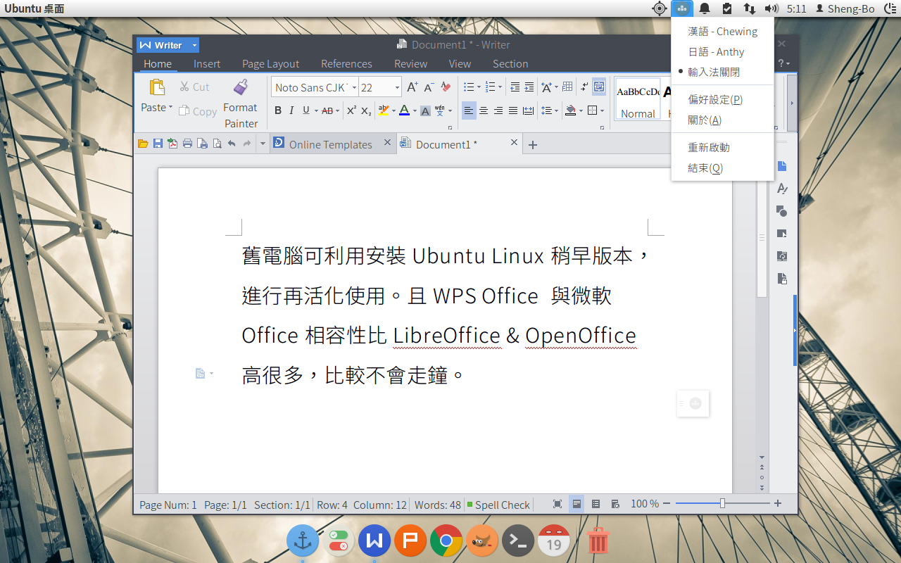Click the Distributed alignment icon
Viewport: 901px width, 563px height.
(528, 110)
